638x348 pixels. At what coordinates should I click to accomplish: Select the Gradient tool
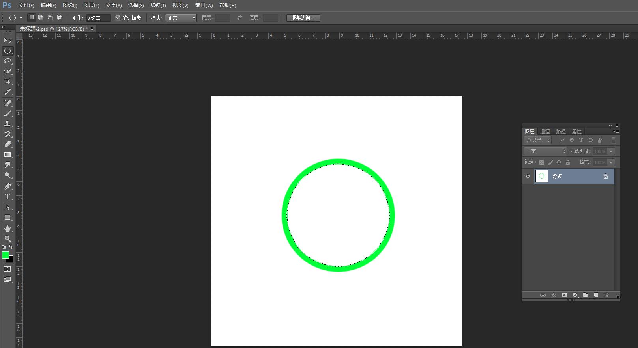click(7, 154)
